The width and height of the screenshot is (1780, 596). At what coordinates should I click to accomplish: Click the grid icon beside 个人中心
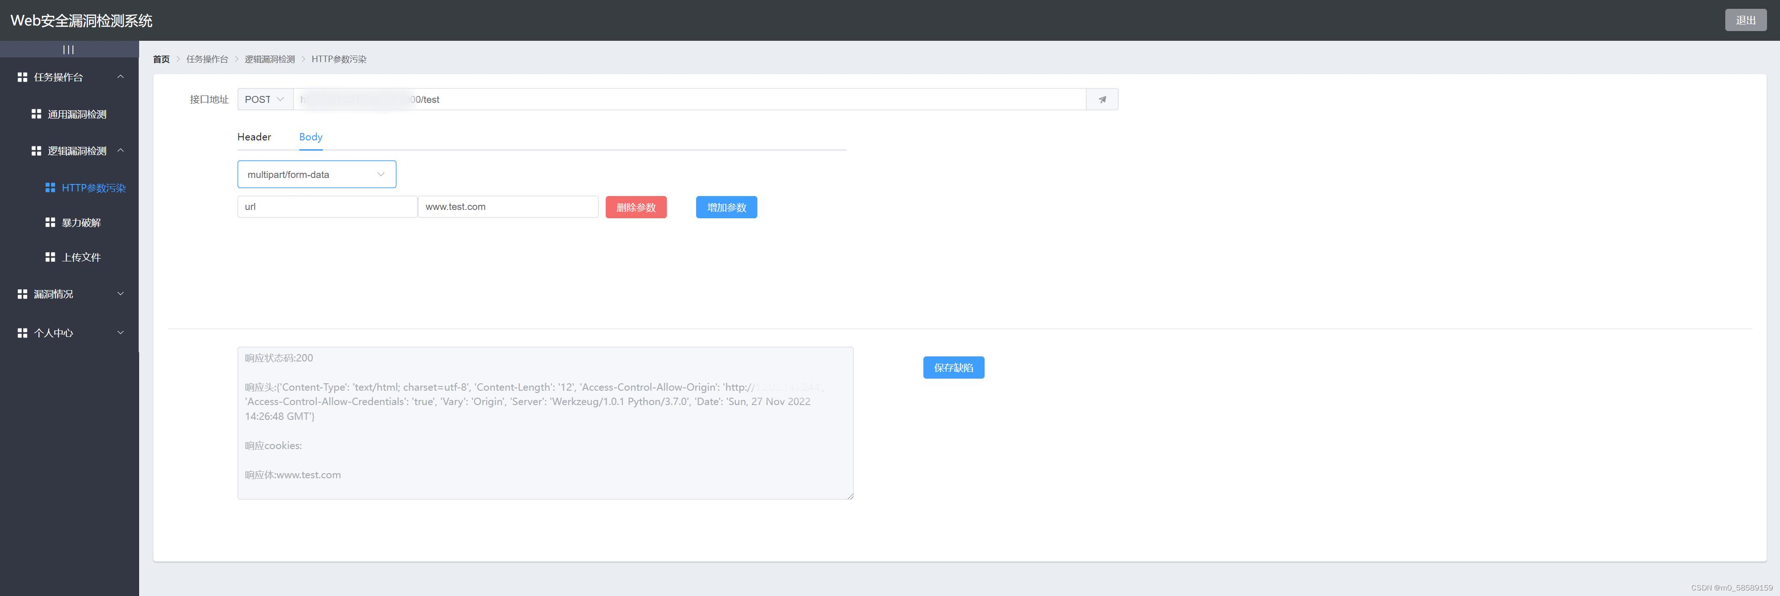point(22,333)
